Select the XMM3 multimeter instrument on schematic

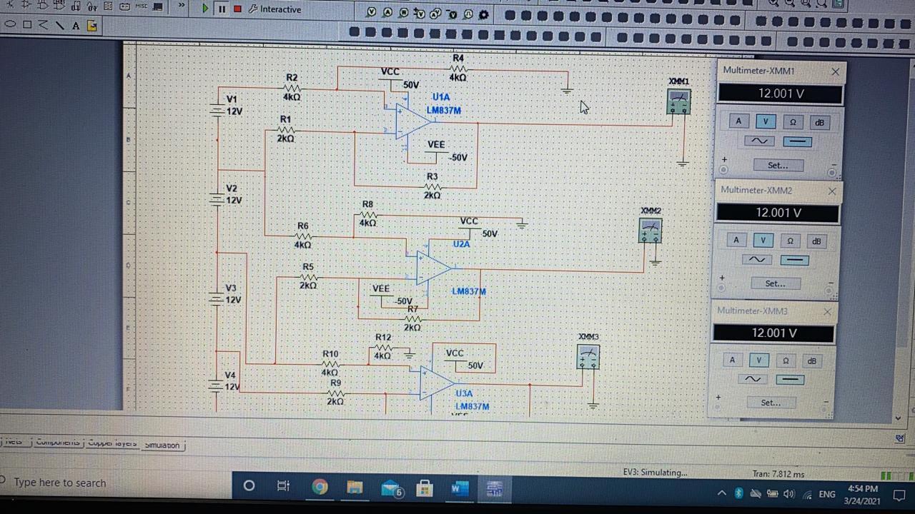[x=588, y=357]
